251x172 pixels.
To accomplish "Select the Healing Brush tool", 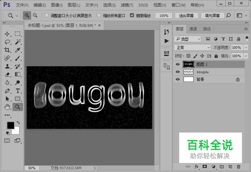I will (7, 58).
